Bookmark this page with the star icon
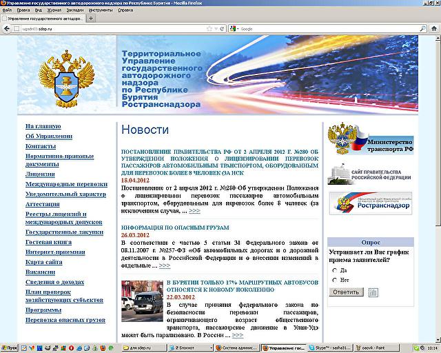The height and width of the screenshot is (353, 441). tap(209, 29)
